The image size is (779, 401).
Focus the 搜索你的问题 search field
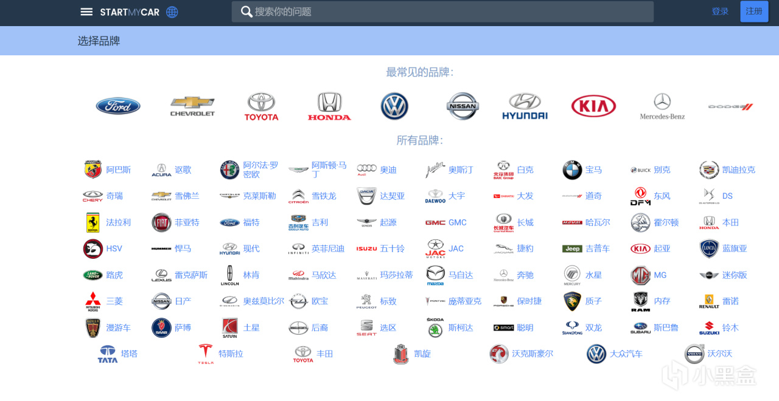coord(442,12)
